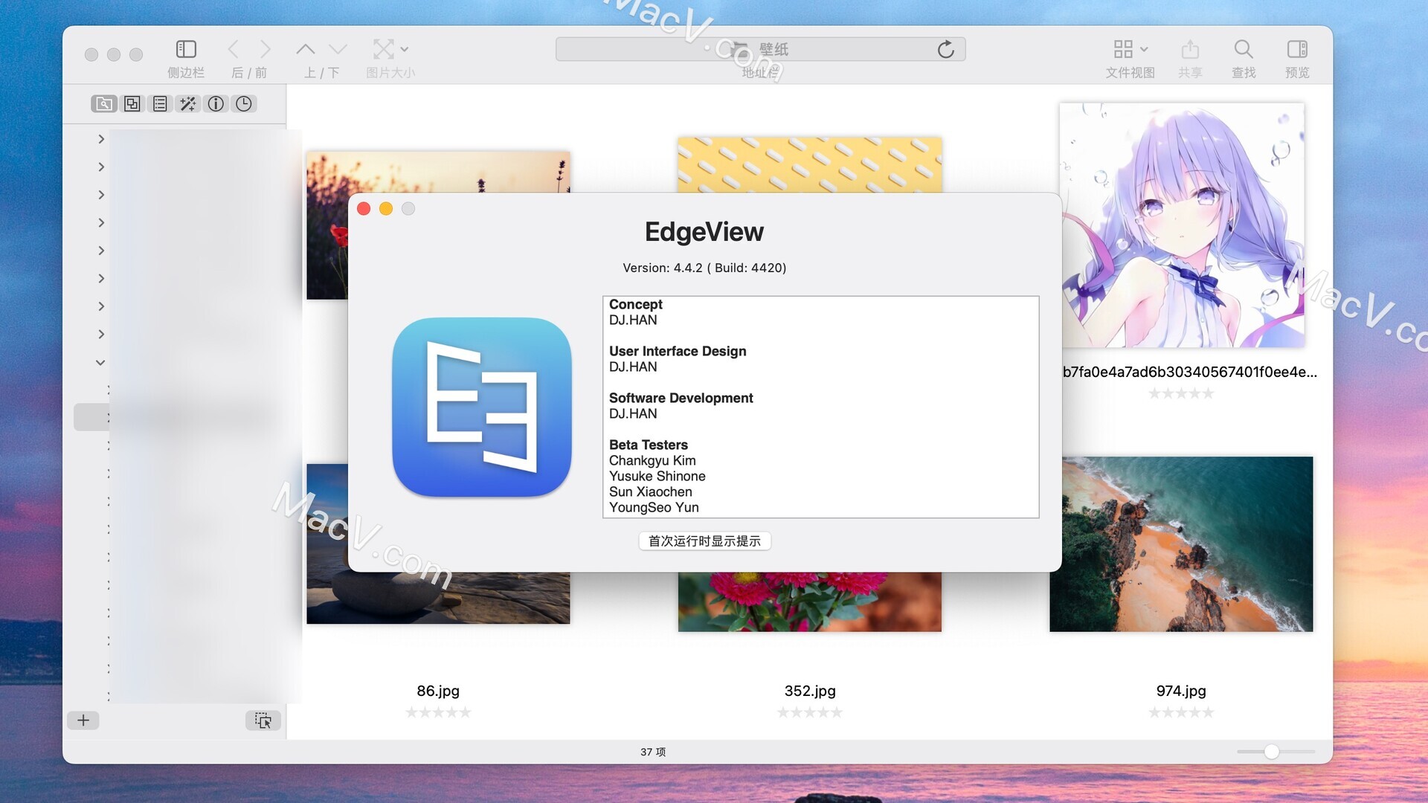Click the up arrow (上) toolbar icon
The image size is (1428, 803).
tap(305, 49)
